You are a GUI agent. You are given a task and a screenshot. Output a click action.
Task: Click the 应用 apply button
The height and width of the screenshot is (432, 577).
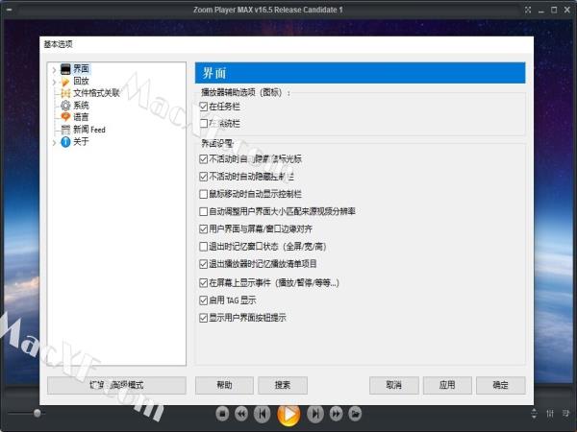(x=447, y=385)
